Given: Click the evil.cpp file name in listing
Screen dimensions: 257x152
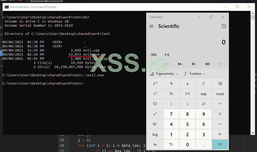Looking at the screenshot, I should (x=91, y=50).
